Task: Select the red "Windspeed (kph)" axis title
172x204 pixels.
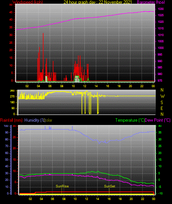Action: (x=28, y=2)
